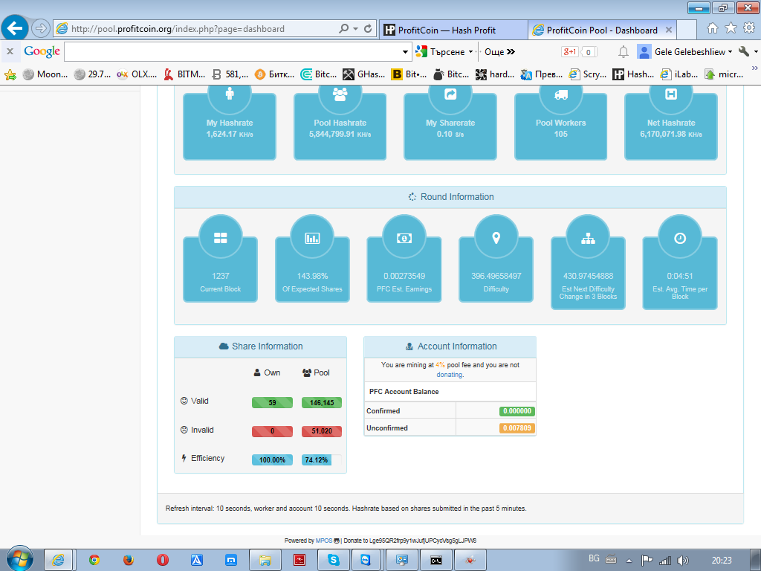Click the Google toolbar notification bell
761x571 pixels.
click(x=624, y=51)
